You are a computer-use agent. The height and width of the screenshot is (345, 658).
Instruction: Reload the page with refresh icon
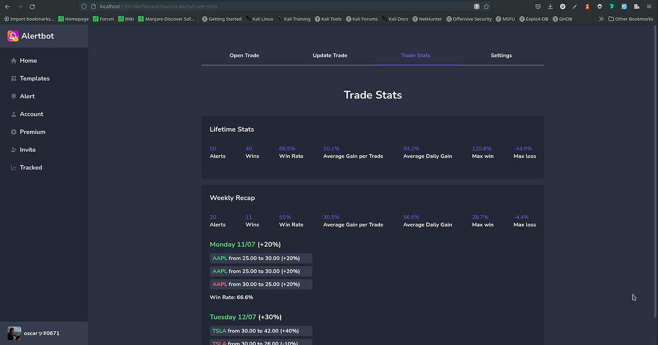[x=32, y=7]
